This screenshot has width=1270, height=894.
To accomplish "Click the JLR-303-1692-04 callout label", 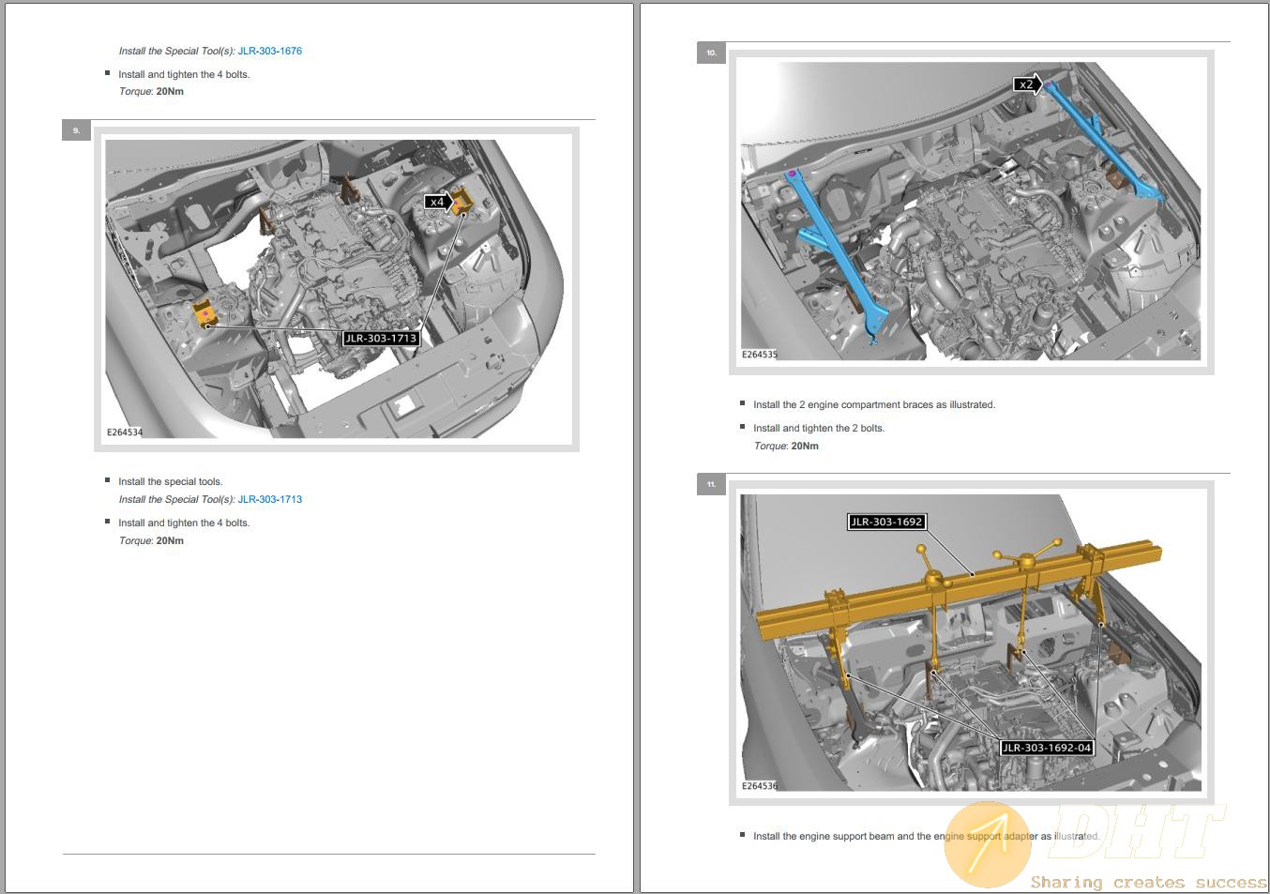I will [x=1047, y=748].
